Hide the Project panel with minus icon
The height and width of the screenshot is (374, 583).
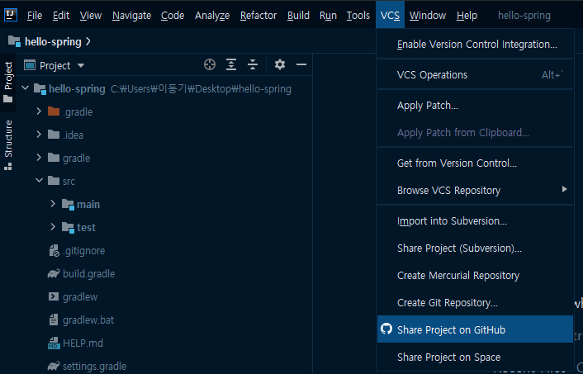pos(301,64)
